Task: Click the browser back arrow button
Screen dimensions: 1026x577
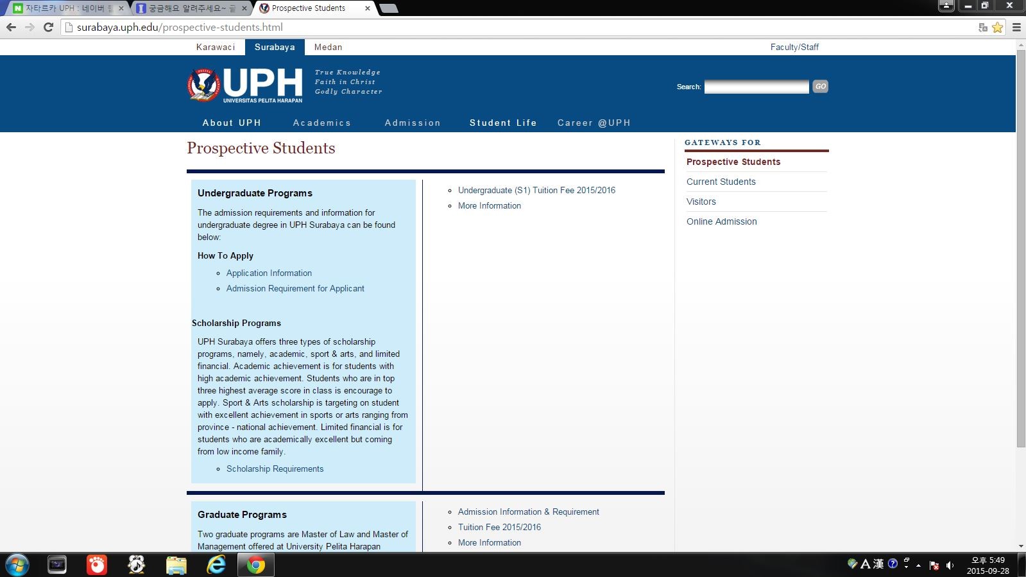Action: click(x=11, y=27)
